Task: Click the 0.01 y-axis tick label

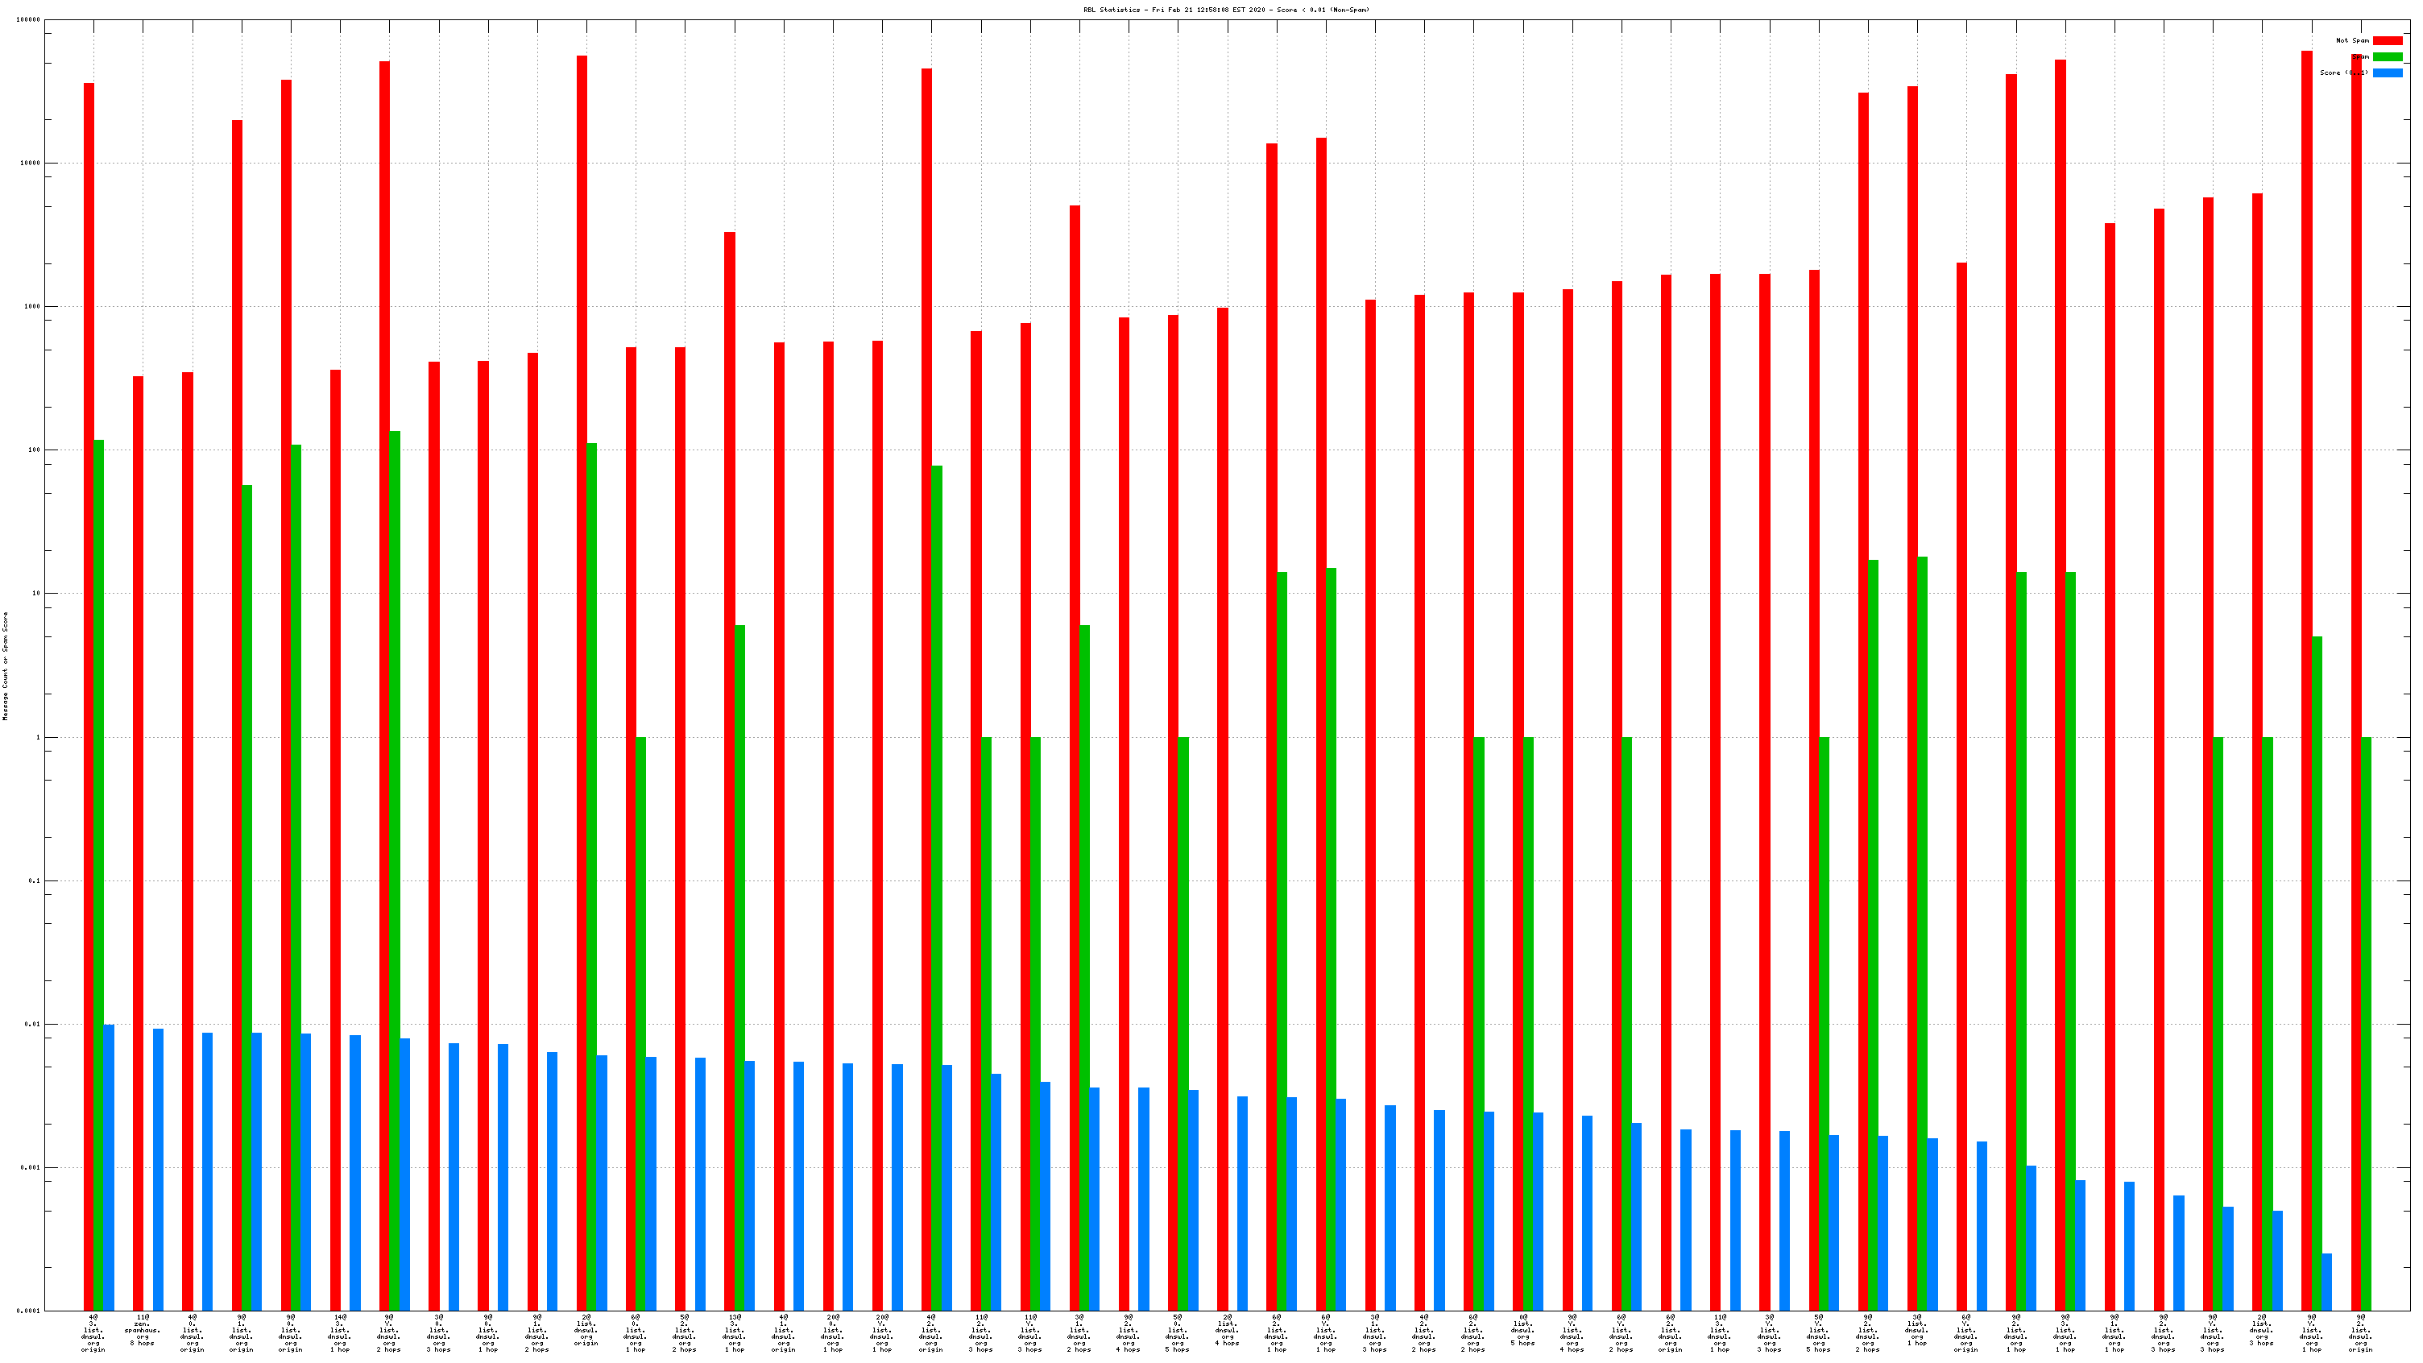Action: (x=32, y=1025)
